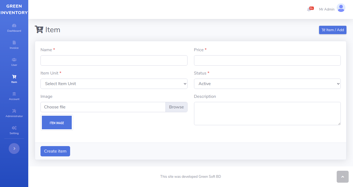Select the User group icon
This screenshot has height=187, width=353.
coord(14,60)
